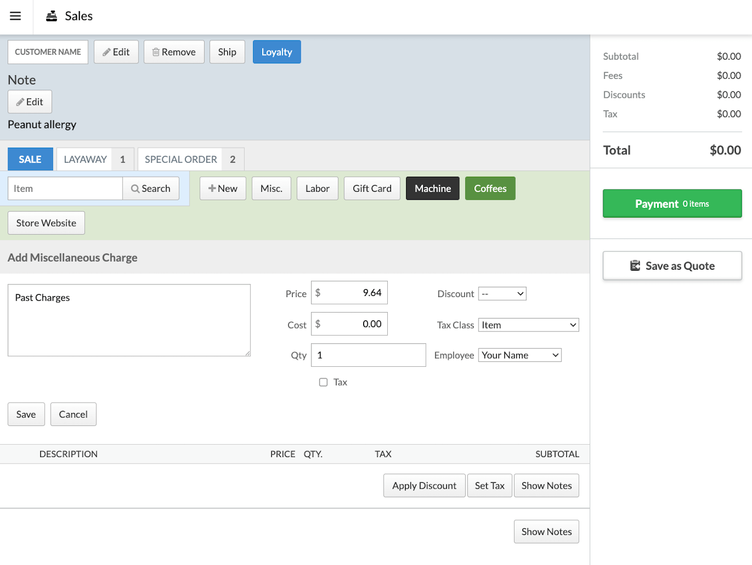The width and height of the screenshot is (752, 565).
Task: Click the clipboard icon on Save as Quote
Action: tap(635, 265)
